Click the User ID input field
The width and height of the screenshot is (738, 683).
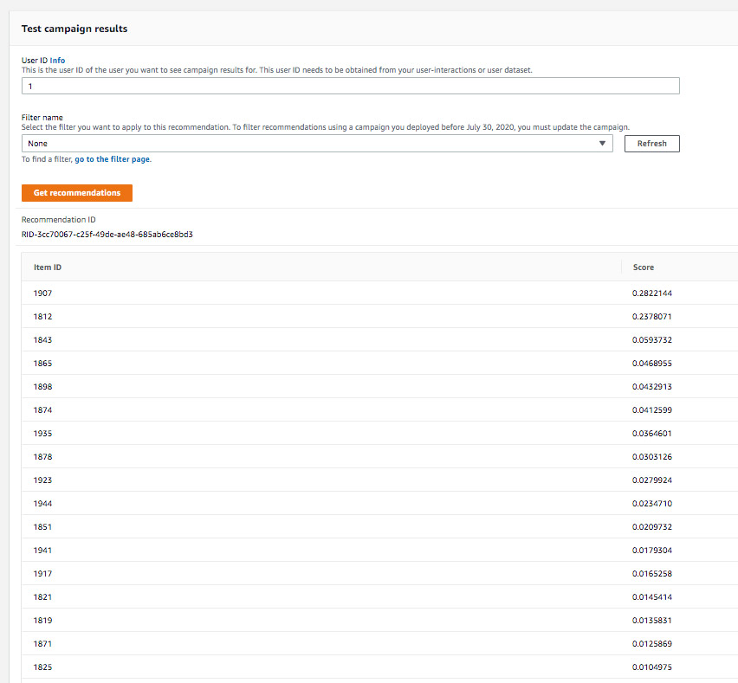(x=350, y=86)
